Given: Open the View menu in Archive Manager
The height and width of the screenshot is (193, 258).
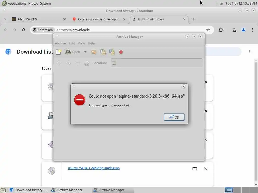Looking at the screenshot, I should pos(81,43).
